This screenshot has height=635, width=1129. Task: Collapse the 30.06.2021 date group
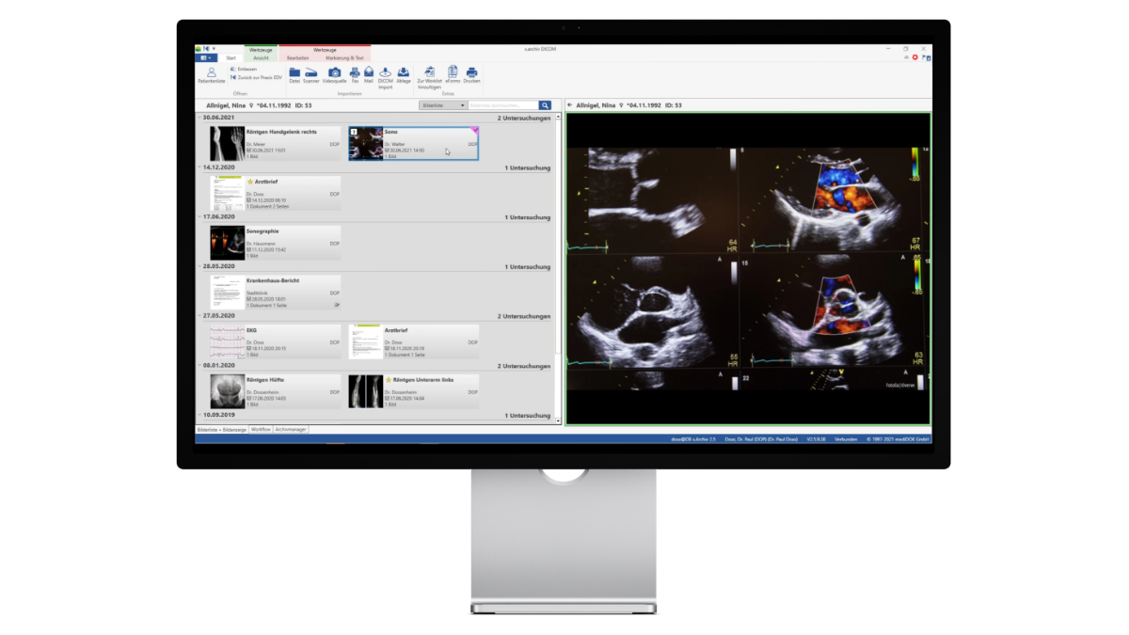coord(199,118)
